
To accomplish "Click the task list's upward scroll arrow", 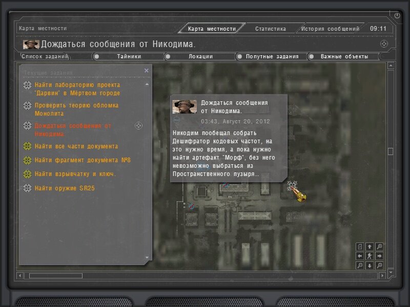I will (147, 84).
